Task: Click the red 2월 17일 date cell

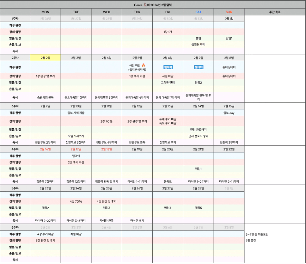Action: point(76,149)
